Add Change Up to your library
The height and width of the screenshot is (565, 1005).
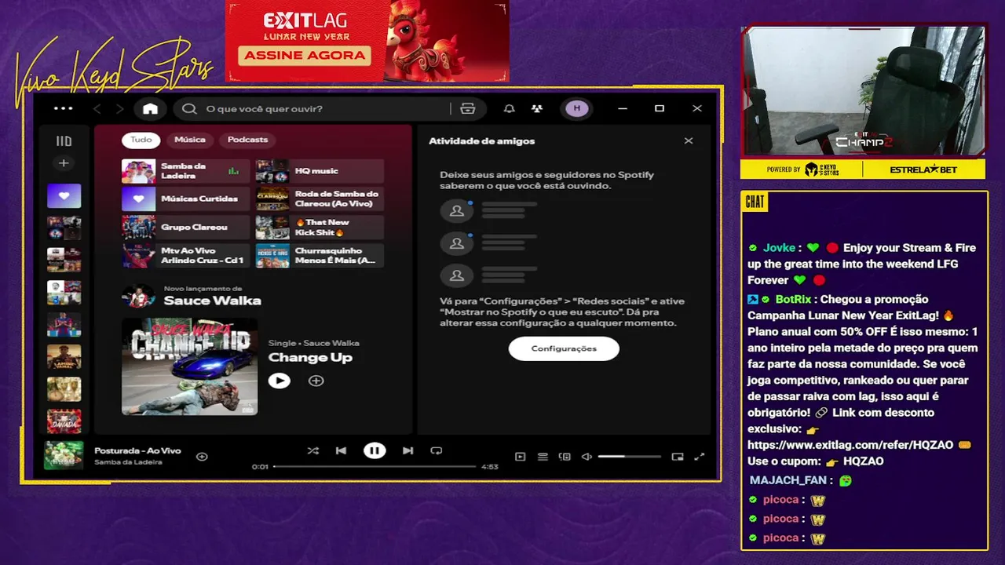(316, 381)
